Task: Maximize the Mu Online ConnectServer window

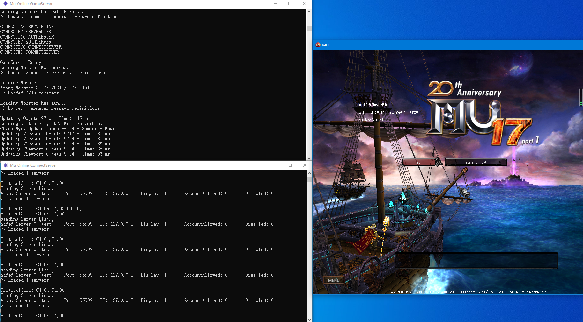Action: tap(290, 165)
